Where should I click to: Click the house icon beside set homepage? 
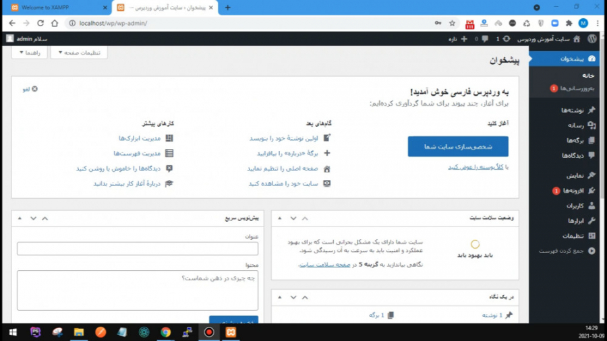[327, 168]
